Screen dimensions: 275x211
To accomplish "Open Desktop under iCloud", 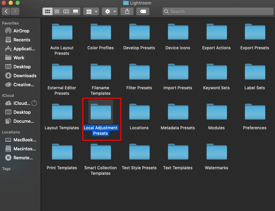I will click(20, 112).
